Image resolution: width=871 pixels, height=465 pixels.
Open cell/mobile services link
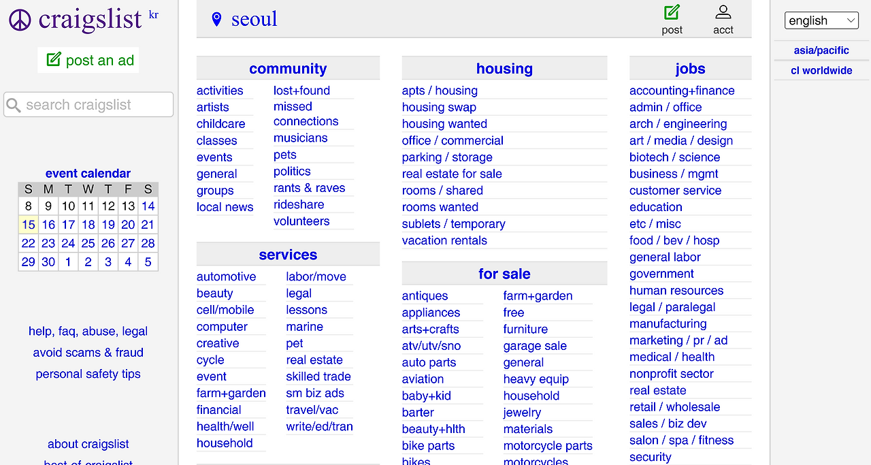[225, 310]
